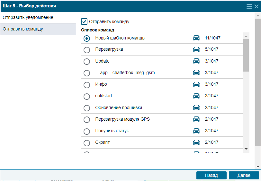Uncheck the Отправить команду checkbox
This screenshot has width=261, height=181.
click(84, 22)
